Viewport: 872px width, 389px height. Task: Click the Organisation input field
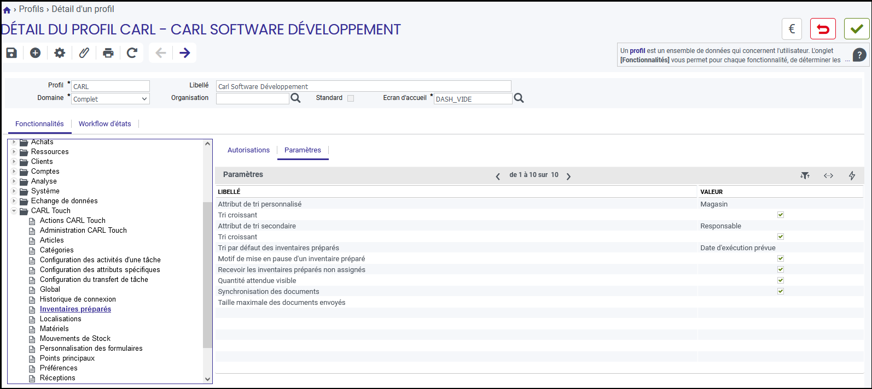pyautogui.click(x=252, y=98)
